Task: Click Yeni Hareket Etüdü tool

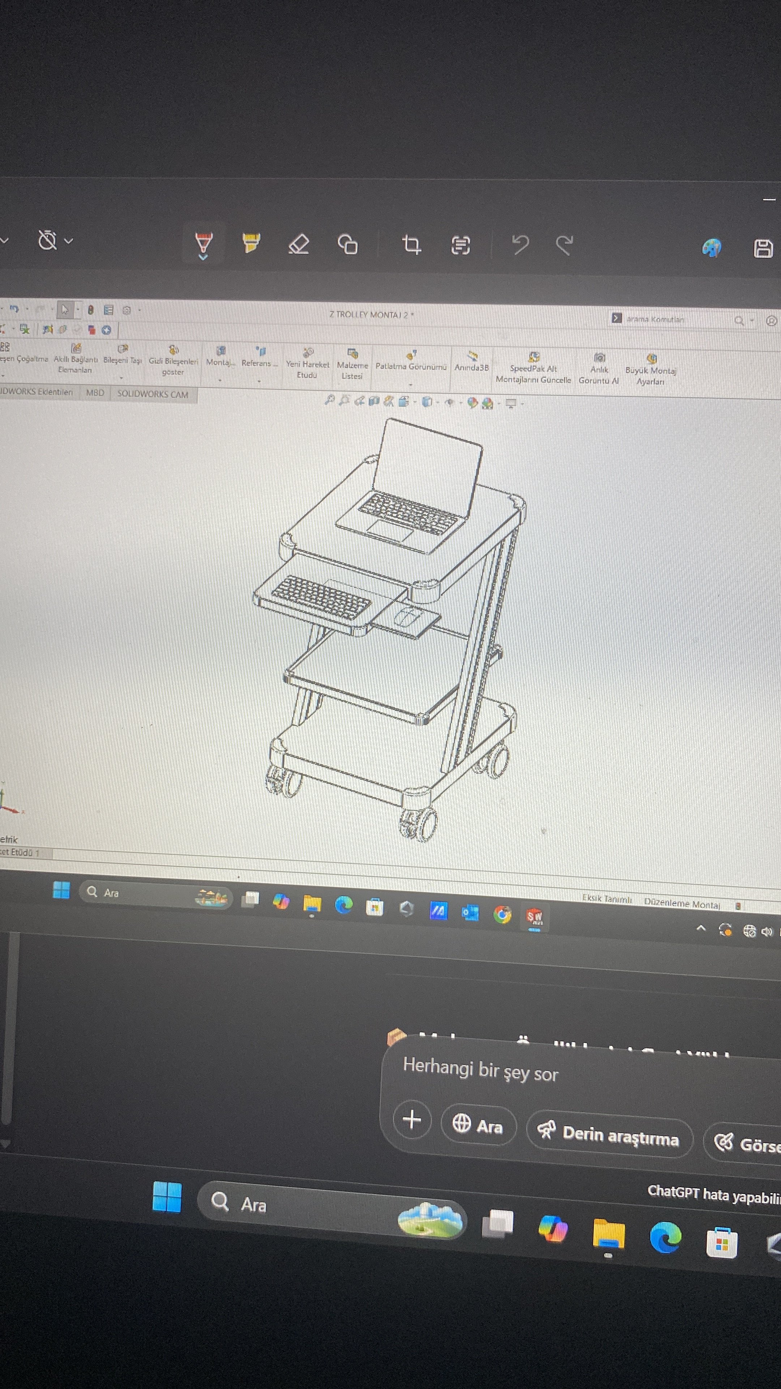Action: coord(307,363)
